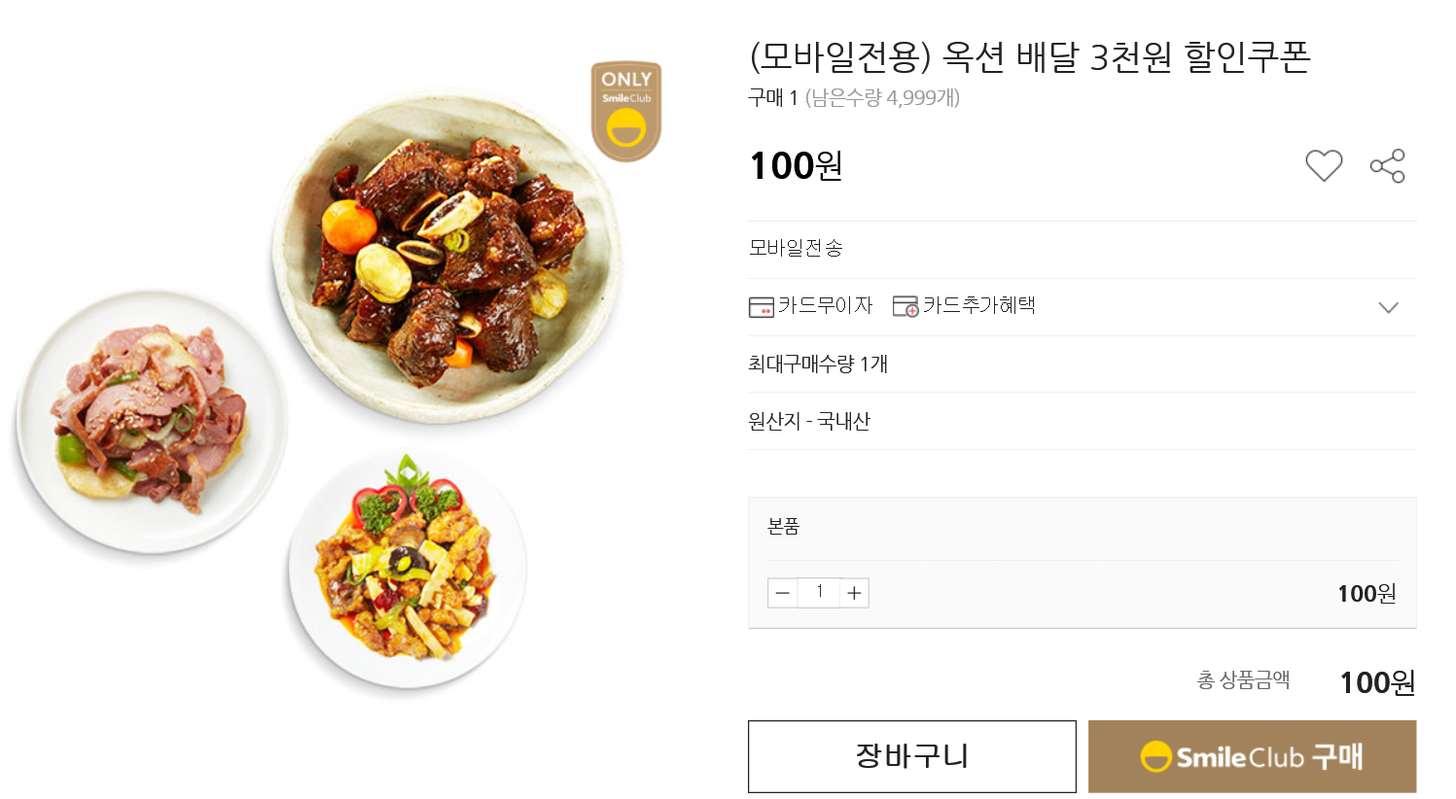Click the share icon

(1387, 166)
